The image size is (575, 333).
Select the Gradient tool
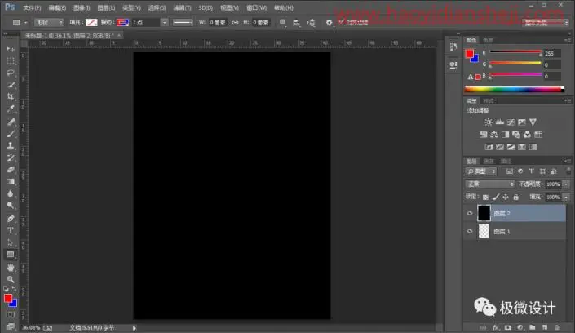(11, 182)
